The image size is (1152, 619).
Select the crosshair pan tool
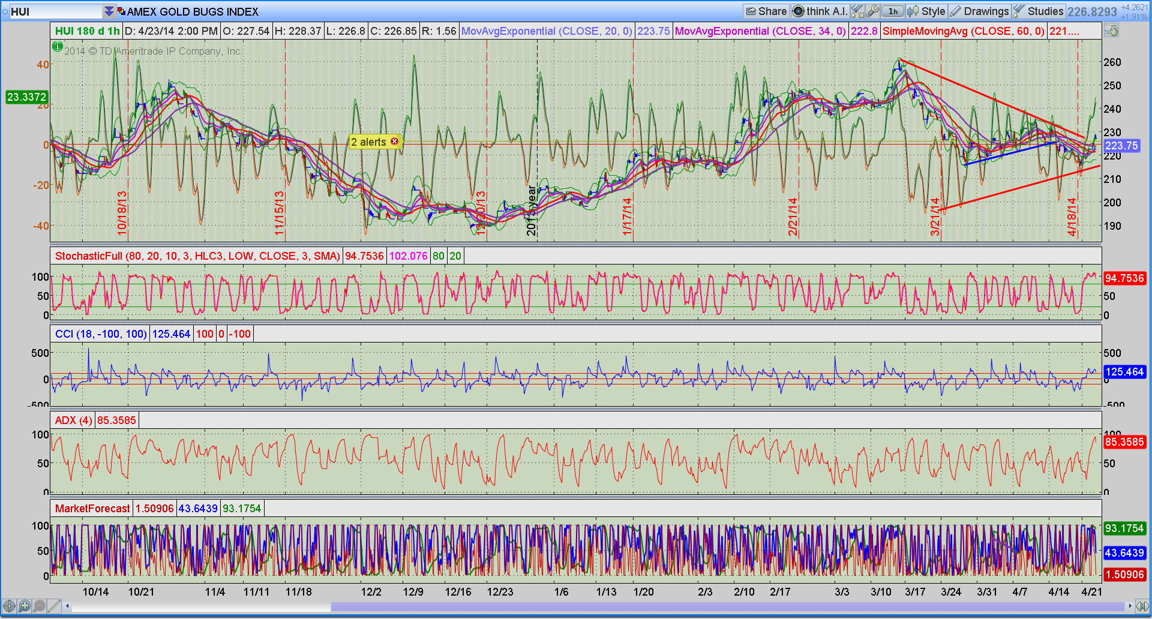pos(8,606)
